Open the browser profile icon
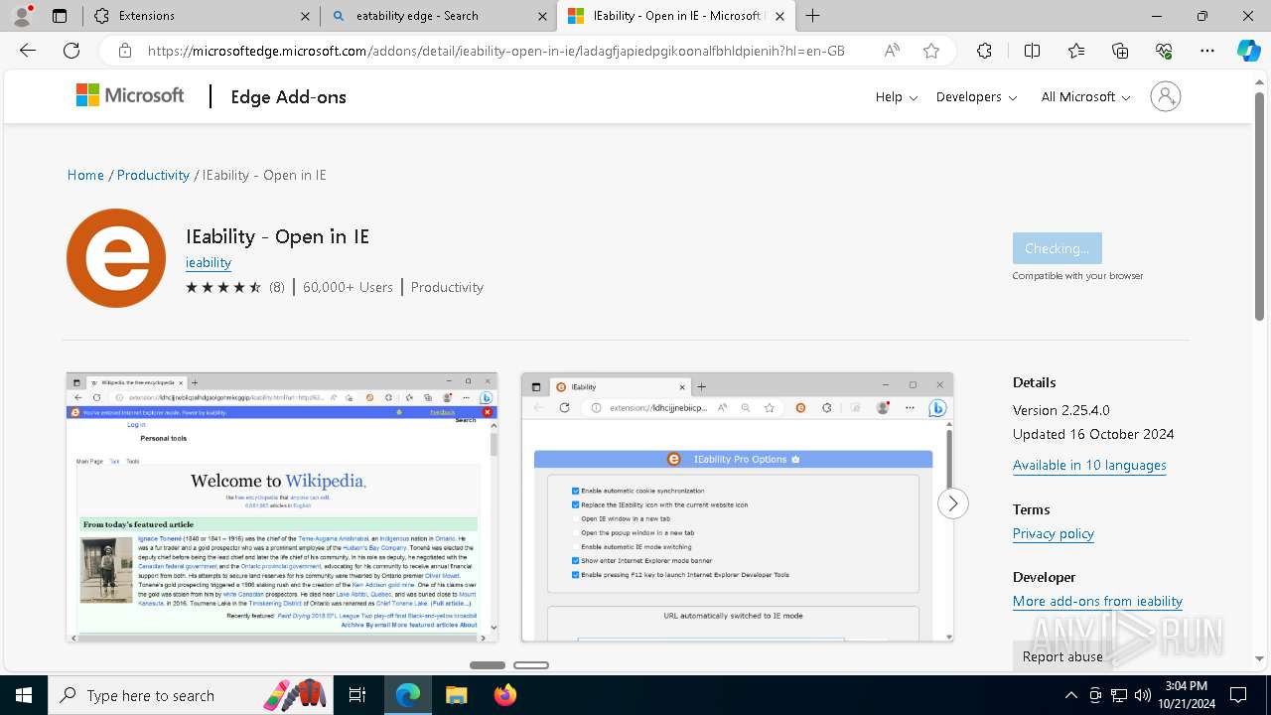 [x=22, y=16]
